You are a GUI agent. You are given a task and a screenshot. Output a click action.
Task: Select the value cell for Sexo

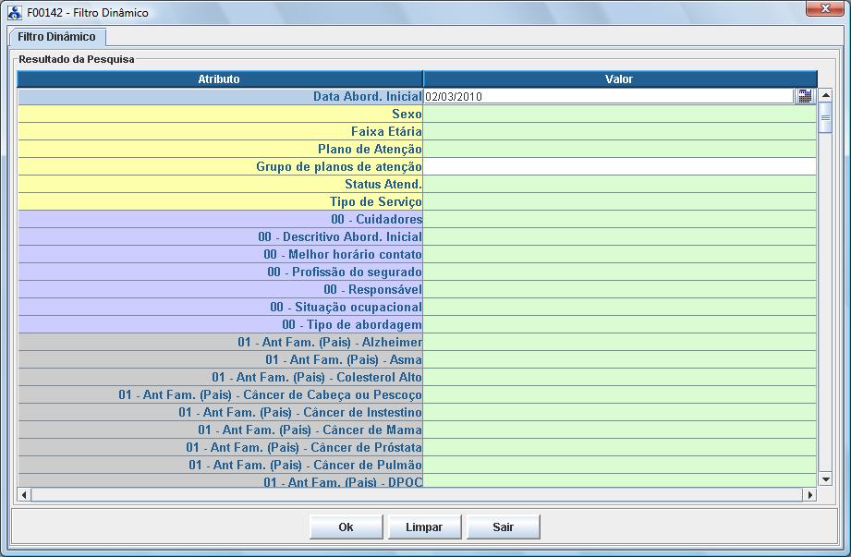(619, 114)
